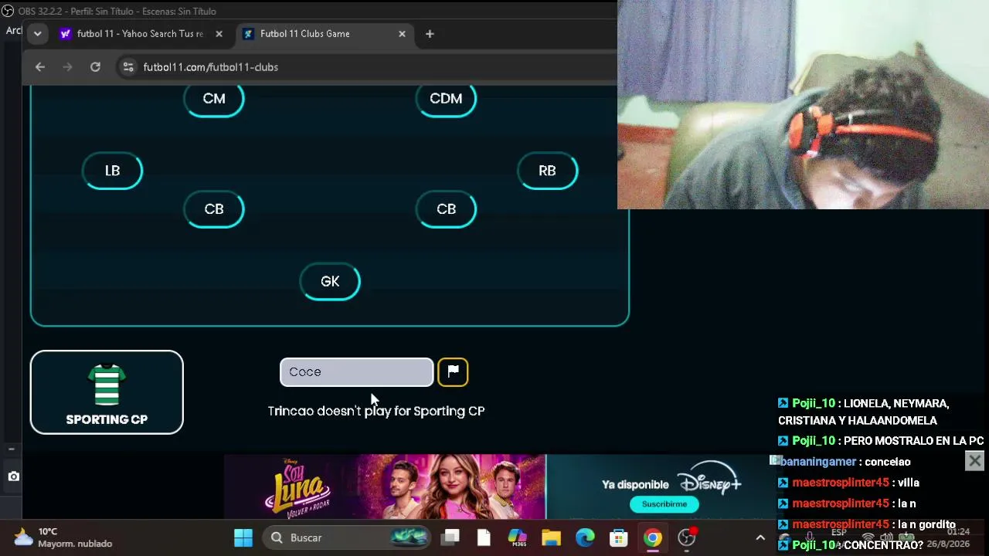The height and width of the screenshot is (556, 989).
Task: Select the CM position slot
Action: [214, 99]
